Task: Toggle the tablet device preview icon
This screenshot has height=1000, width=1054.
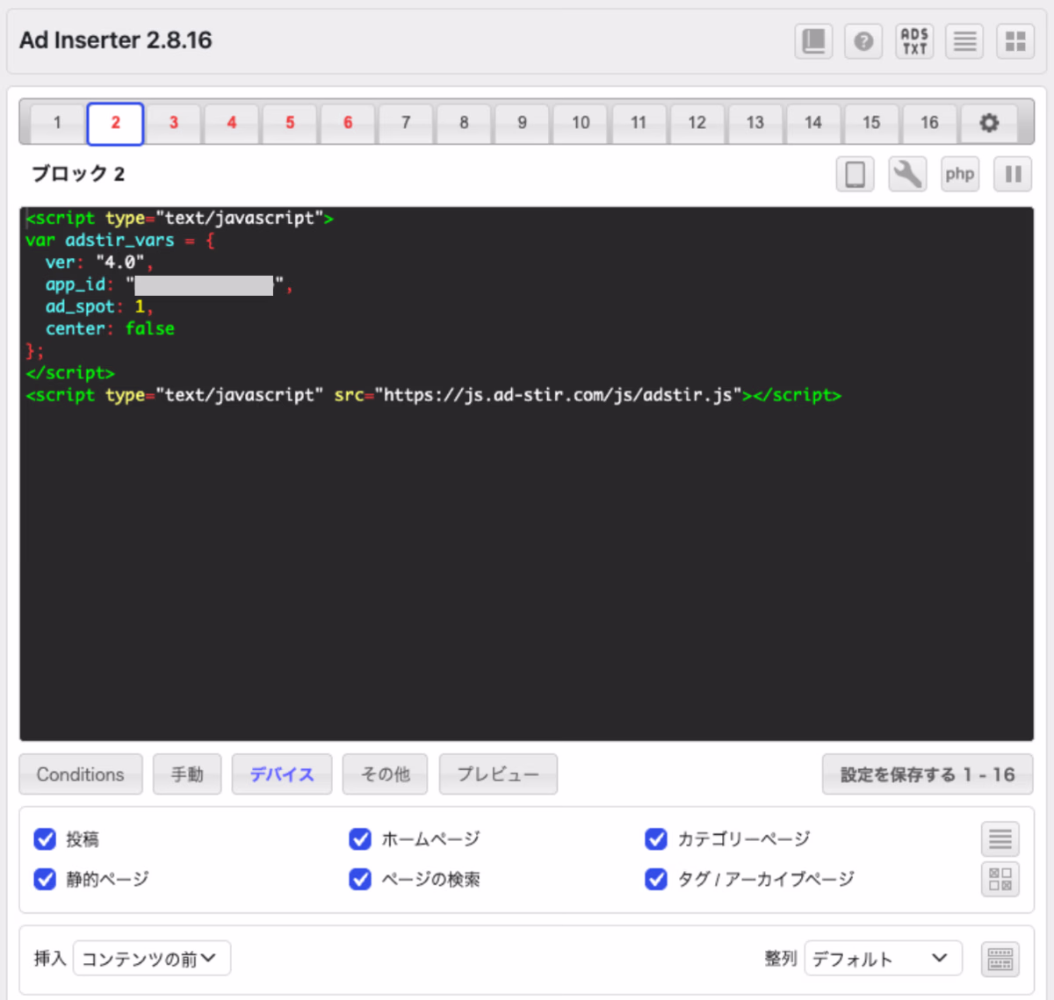Action: (855, 174)
